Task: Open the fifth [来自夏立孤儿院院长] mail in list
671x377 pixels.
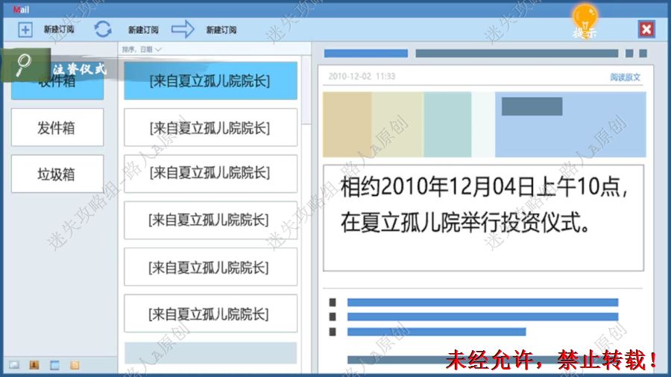Action: [210, 267]
